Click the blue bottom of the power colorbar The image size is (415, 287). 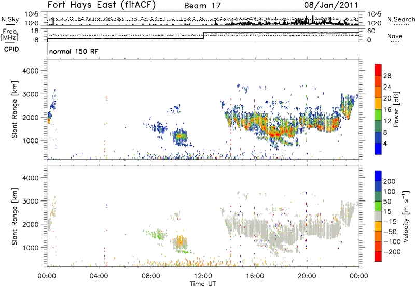tap(378, 149)
